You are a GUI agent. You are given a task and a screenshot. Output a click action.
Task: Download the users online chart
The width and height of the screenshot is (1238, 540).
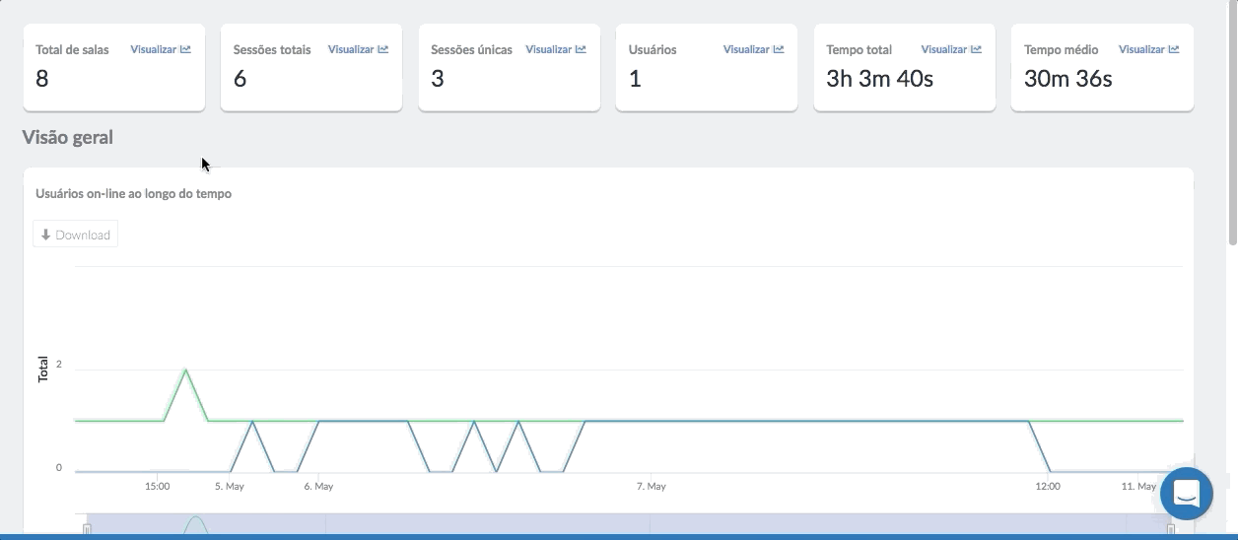(x=76, y=235)
